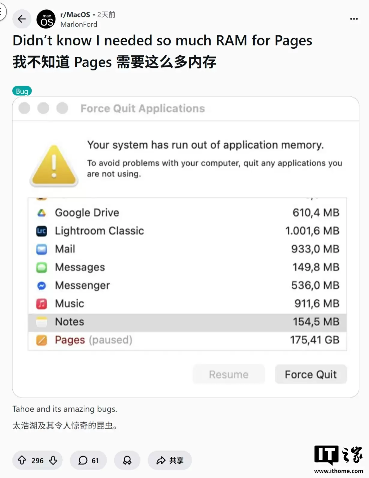Click the award ribbon icon

pos(127,460)
